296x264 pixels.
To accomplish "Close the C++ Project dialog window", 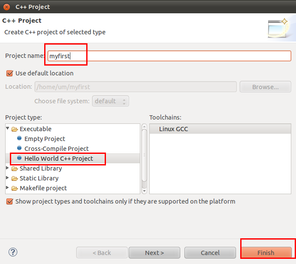I will [x=6, y=7].
